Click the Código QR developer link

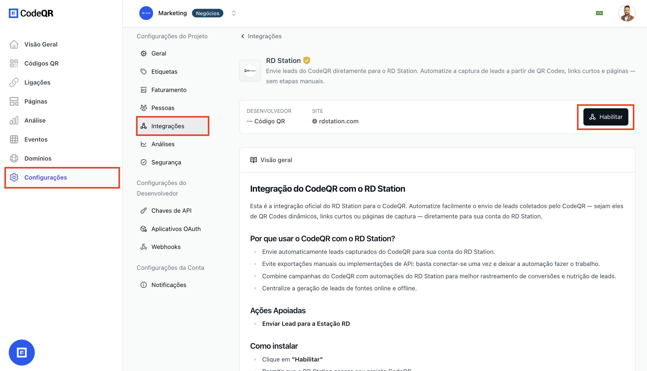coord(266,121)
